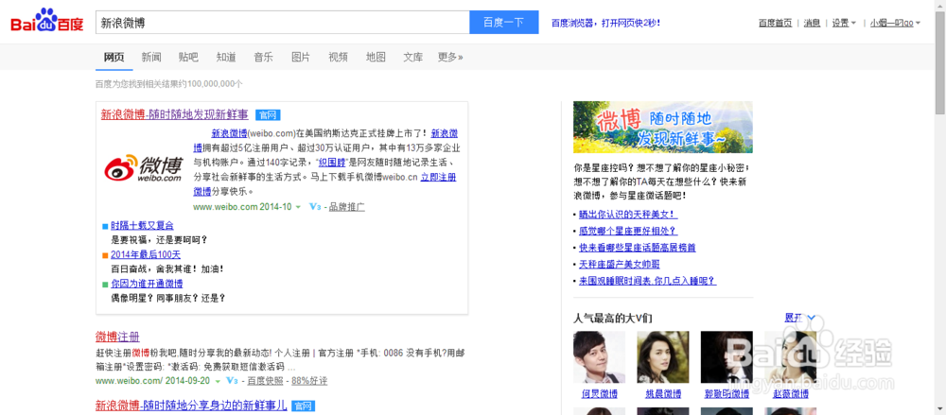
Task: Click result count text 百度为您找到相关结果约100,000,000个
Action: tap(169, 84)
